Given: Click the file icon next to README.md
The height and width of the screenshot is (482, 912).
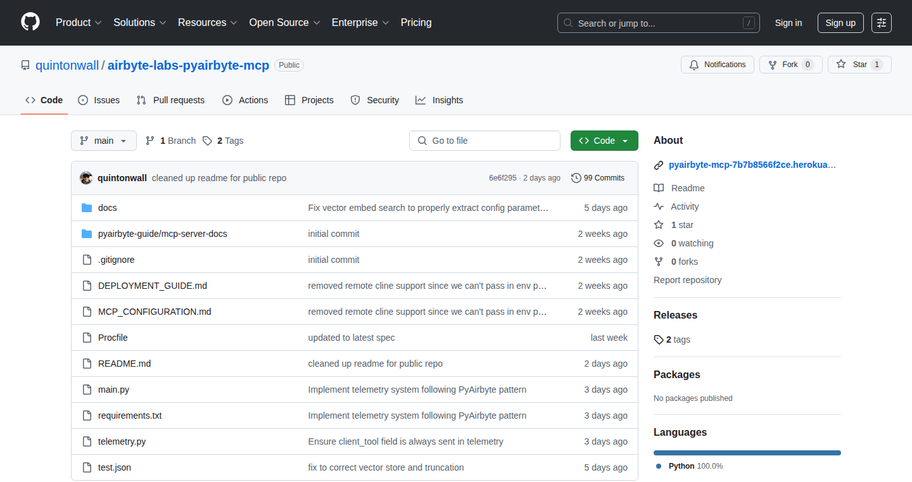Looking at the screenshot, I should tap(87, 364).
